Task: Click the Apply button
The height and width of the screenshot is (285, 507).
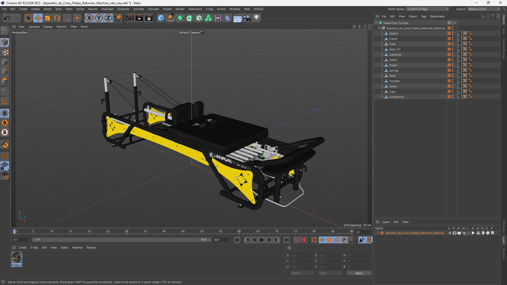Action: [359, 273]
